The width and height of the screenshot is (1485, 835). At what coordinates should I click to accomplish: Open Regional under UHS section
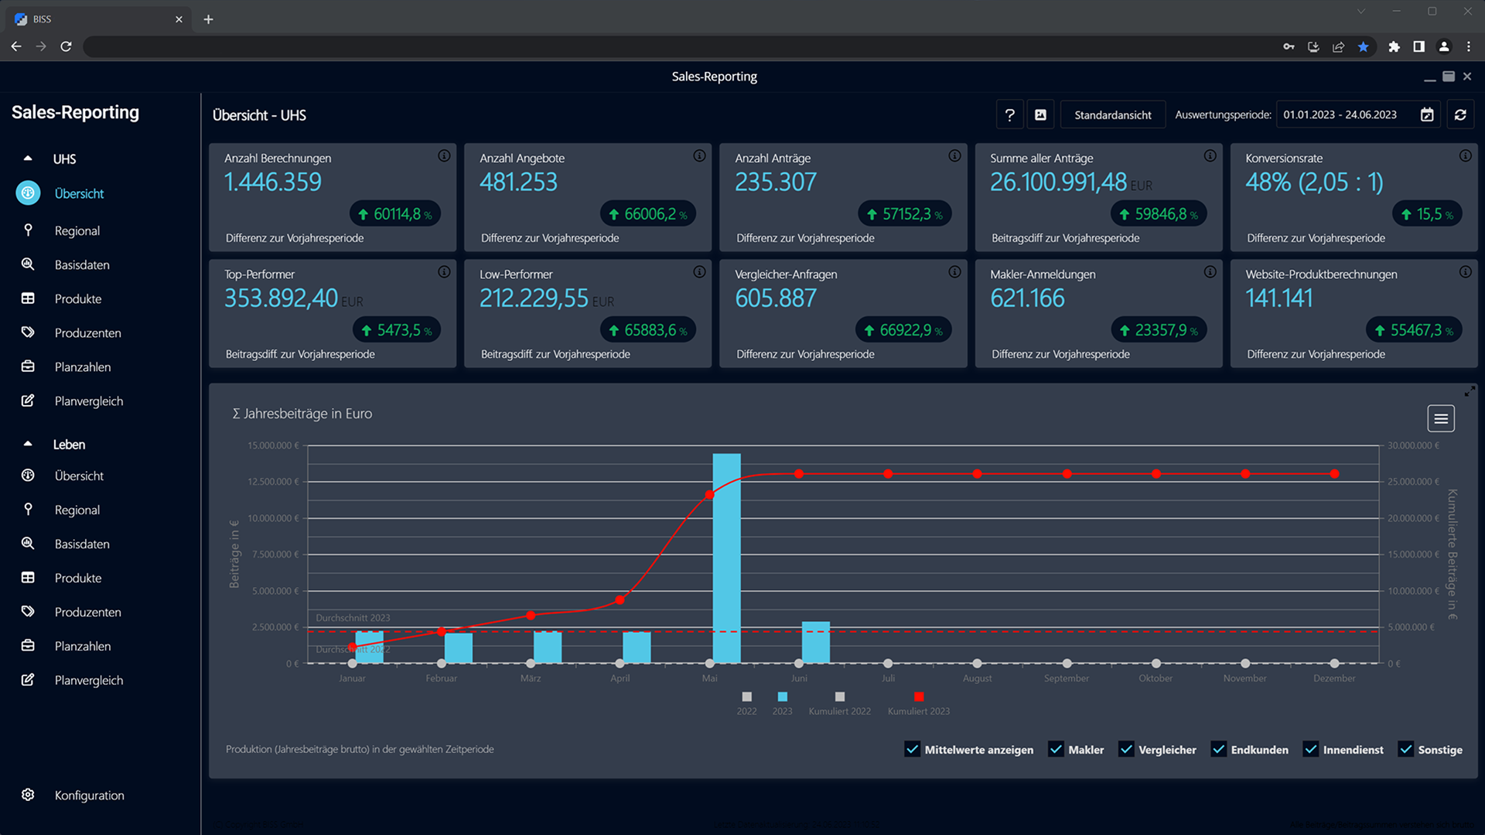point(77,230)
